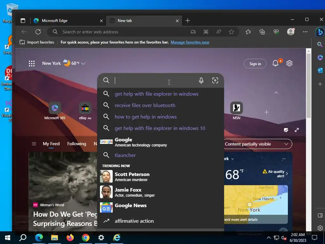Click the visual search camera icon

(x=215, y=80)
